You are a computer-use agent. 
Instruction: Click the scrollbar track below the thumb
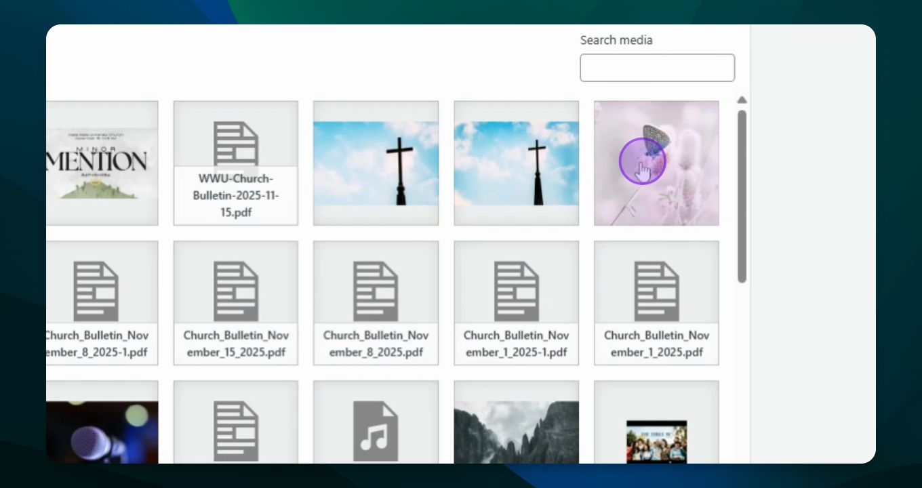click(742, 373)
